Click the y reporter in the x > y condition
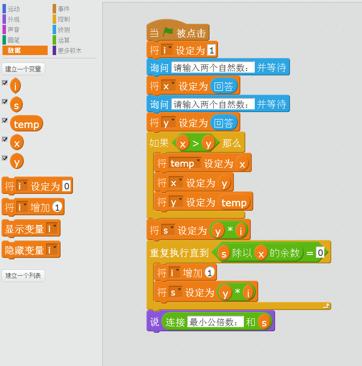 [x=209, y=143]
